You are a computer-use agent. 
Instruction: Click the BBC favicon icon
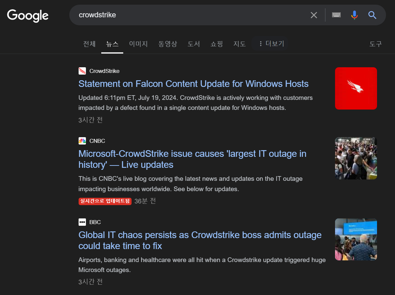[x=82, y=222]
